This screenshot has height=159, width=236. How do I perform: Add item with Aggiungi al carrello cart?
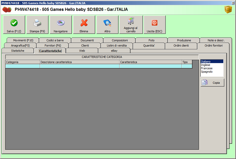131,25
